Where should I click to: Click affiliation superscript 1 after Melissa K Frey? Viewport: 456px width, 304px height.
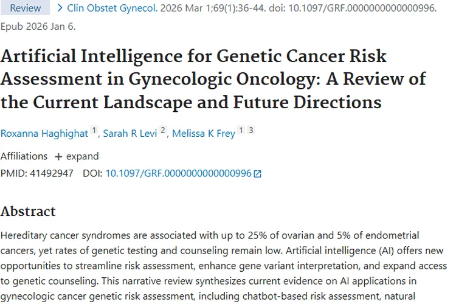click(x=241, y=131)
